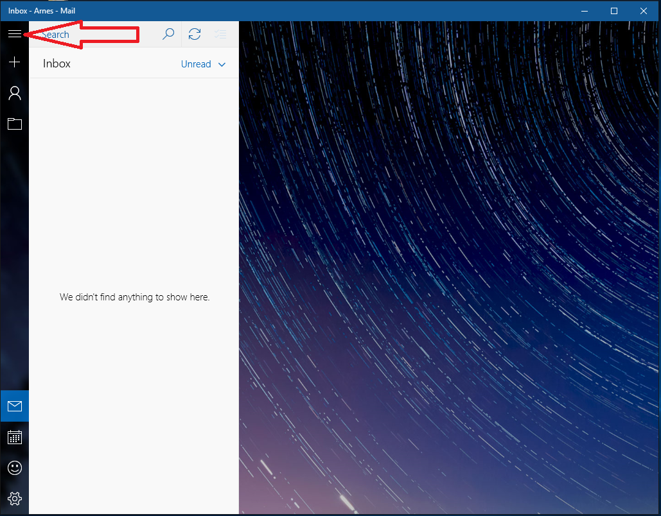
Task: Open Settings gear icon
Action: 14,499
